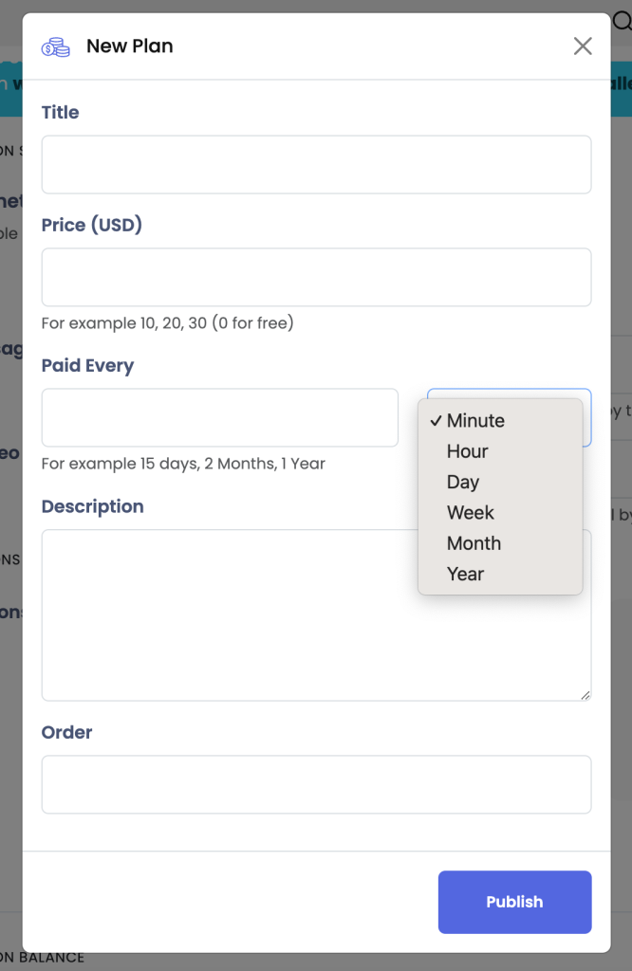Close the New Plan dialog with X
This screenshot has height=971, width=632.
coord(583,46)
